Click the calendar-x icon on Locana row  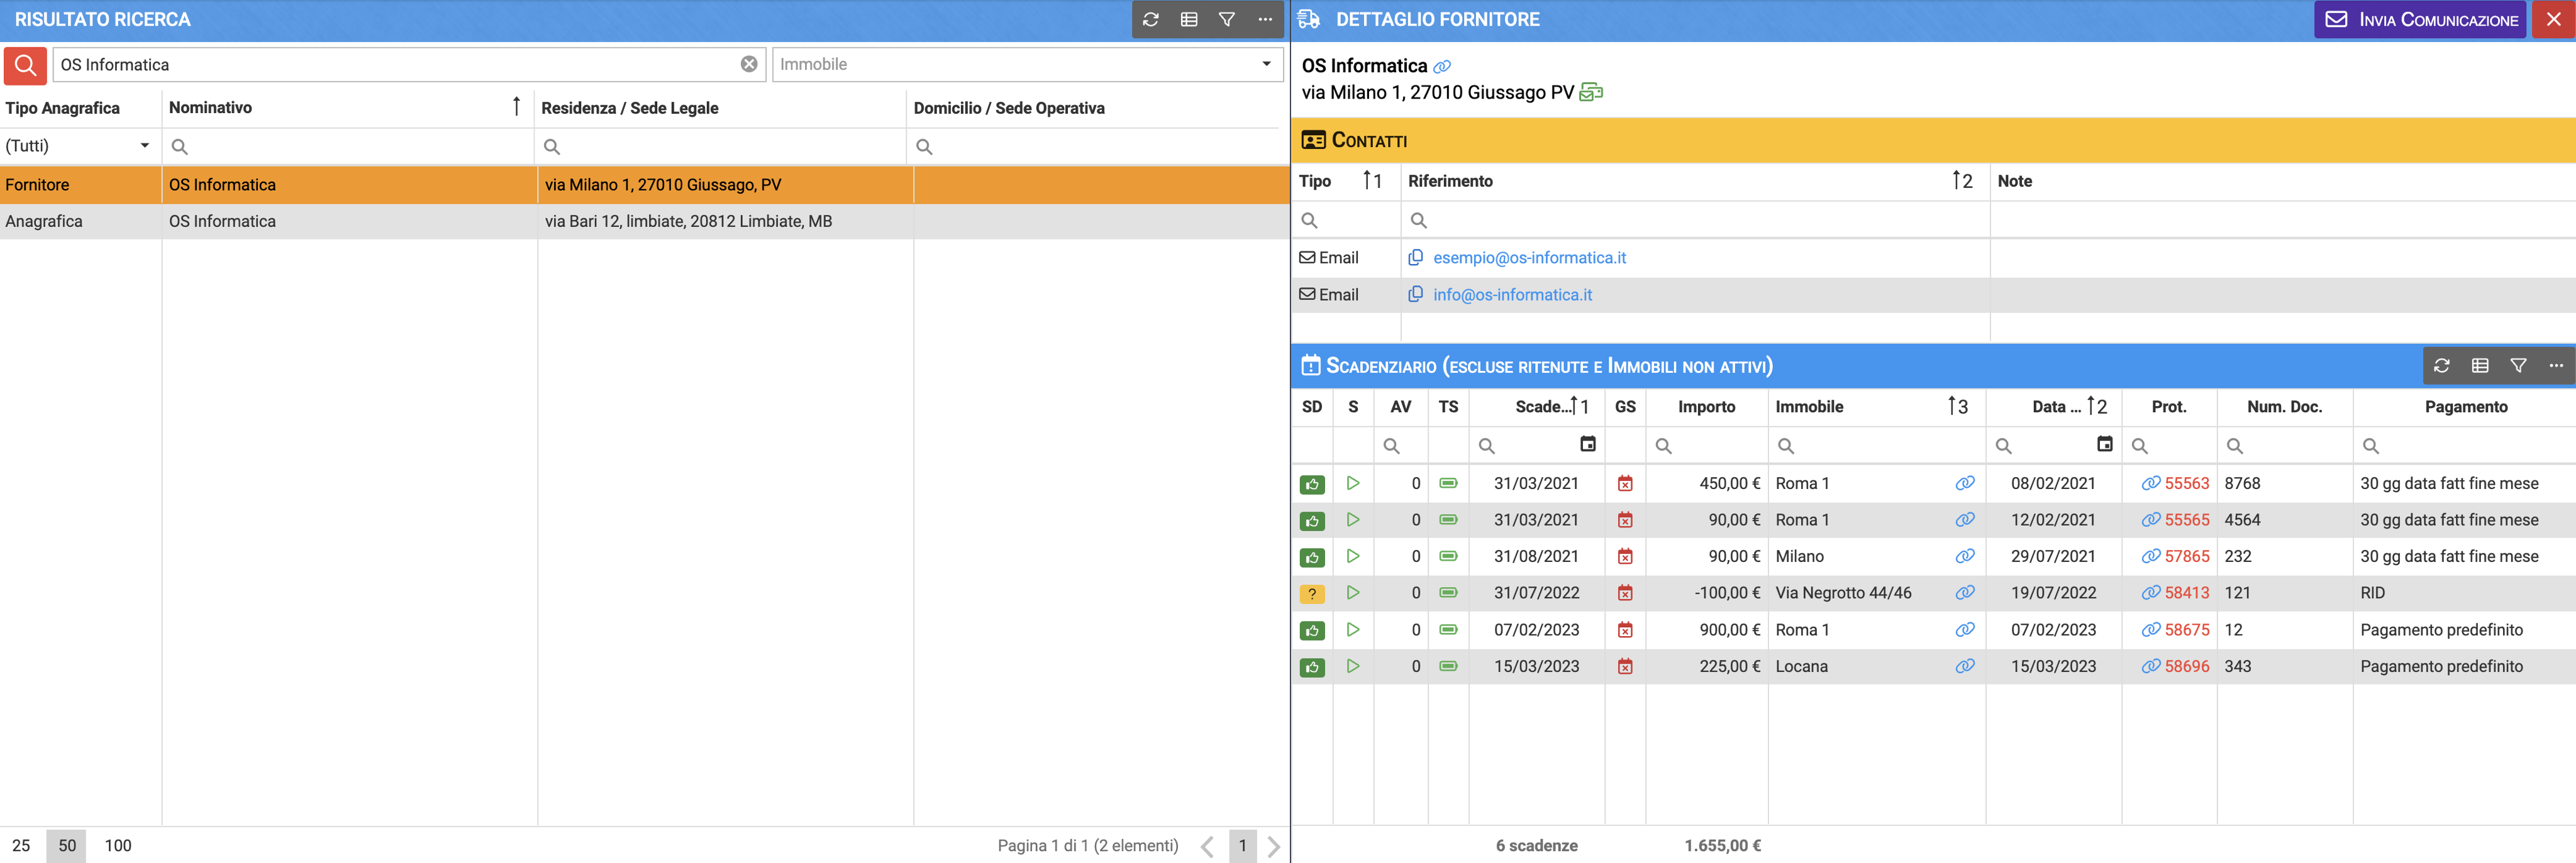pyautogui.click(x=1624, y=667)
